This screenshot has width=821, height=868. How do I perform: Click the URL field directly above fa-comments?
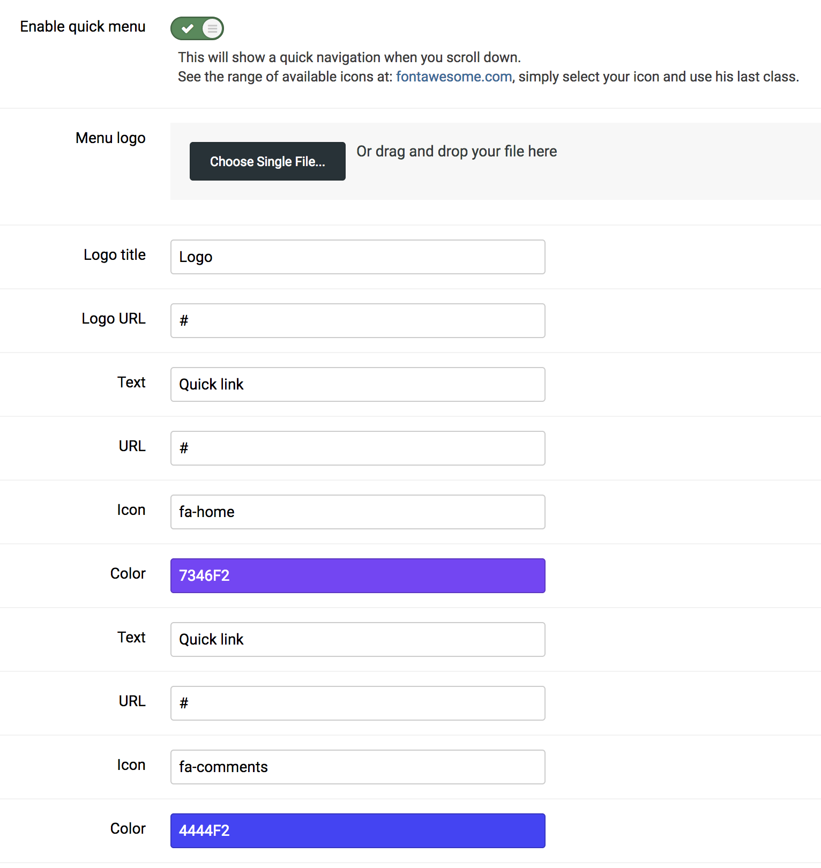coord(357,703)
